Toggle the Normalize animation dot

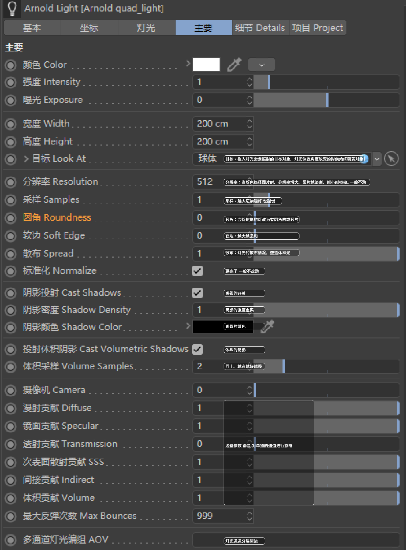10,271
